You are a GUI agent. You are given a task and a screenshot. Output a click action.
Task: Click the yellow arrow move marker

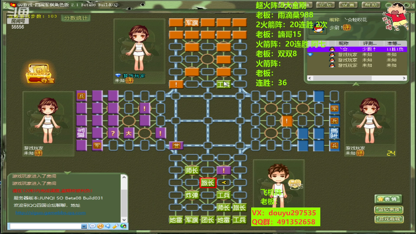(x=224, y=183)
